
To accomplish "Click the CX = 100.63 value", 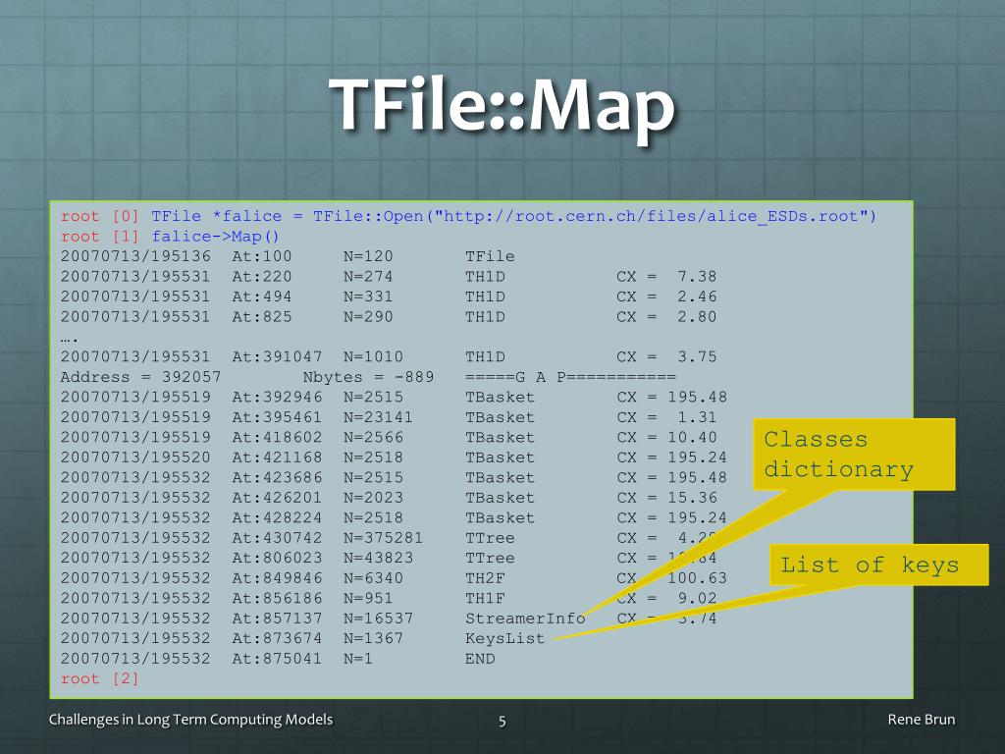I will pyautogui.click(x=671, y=578).
